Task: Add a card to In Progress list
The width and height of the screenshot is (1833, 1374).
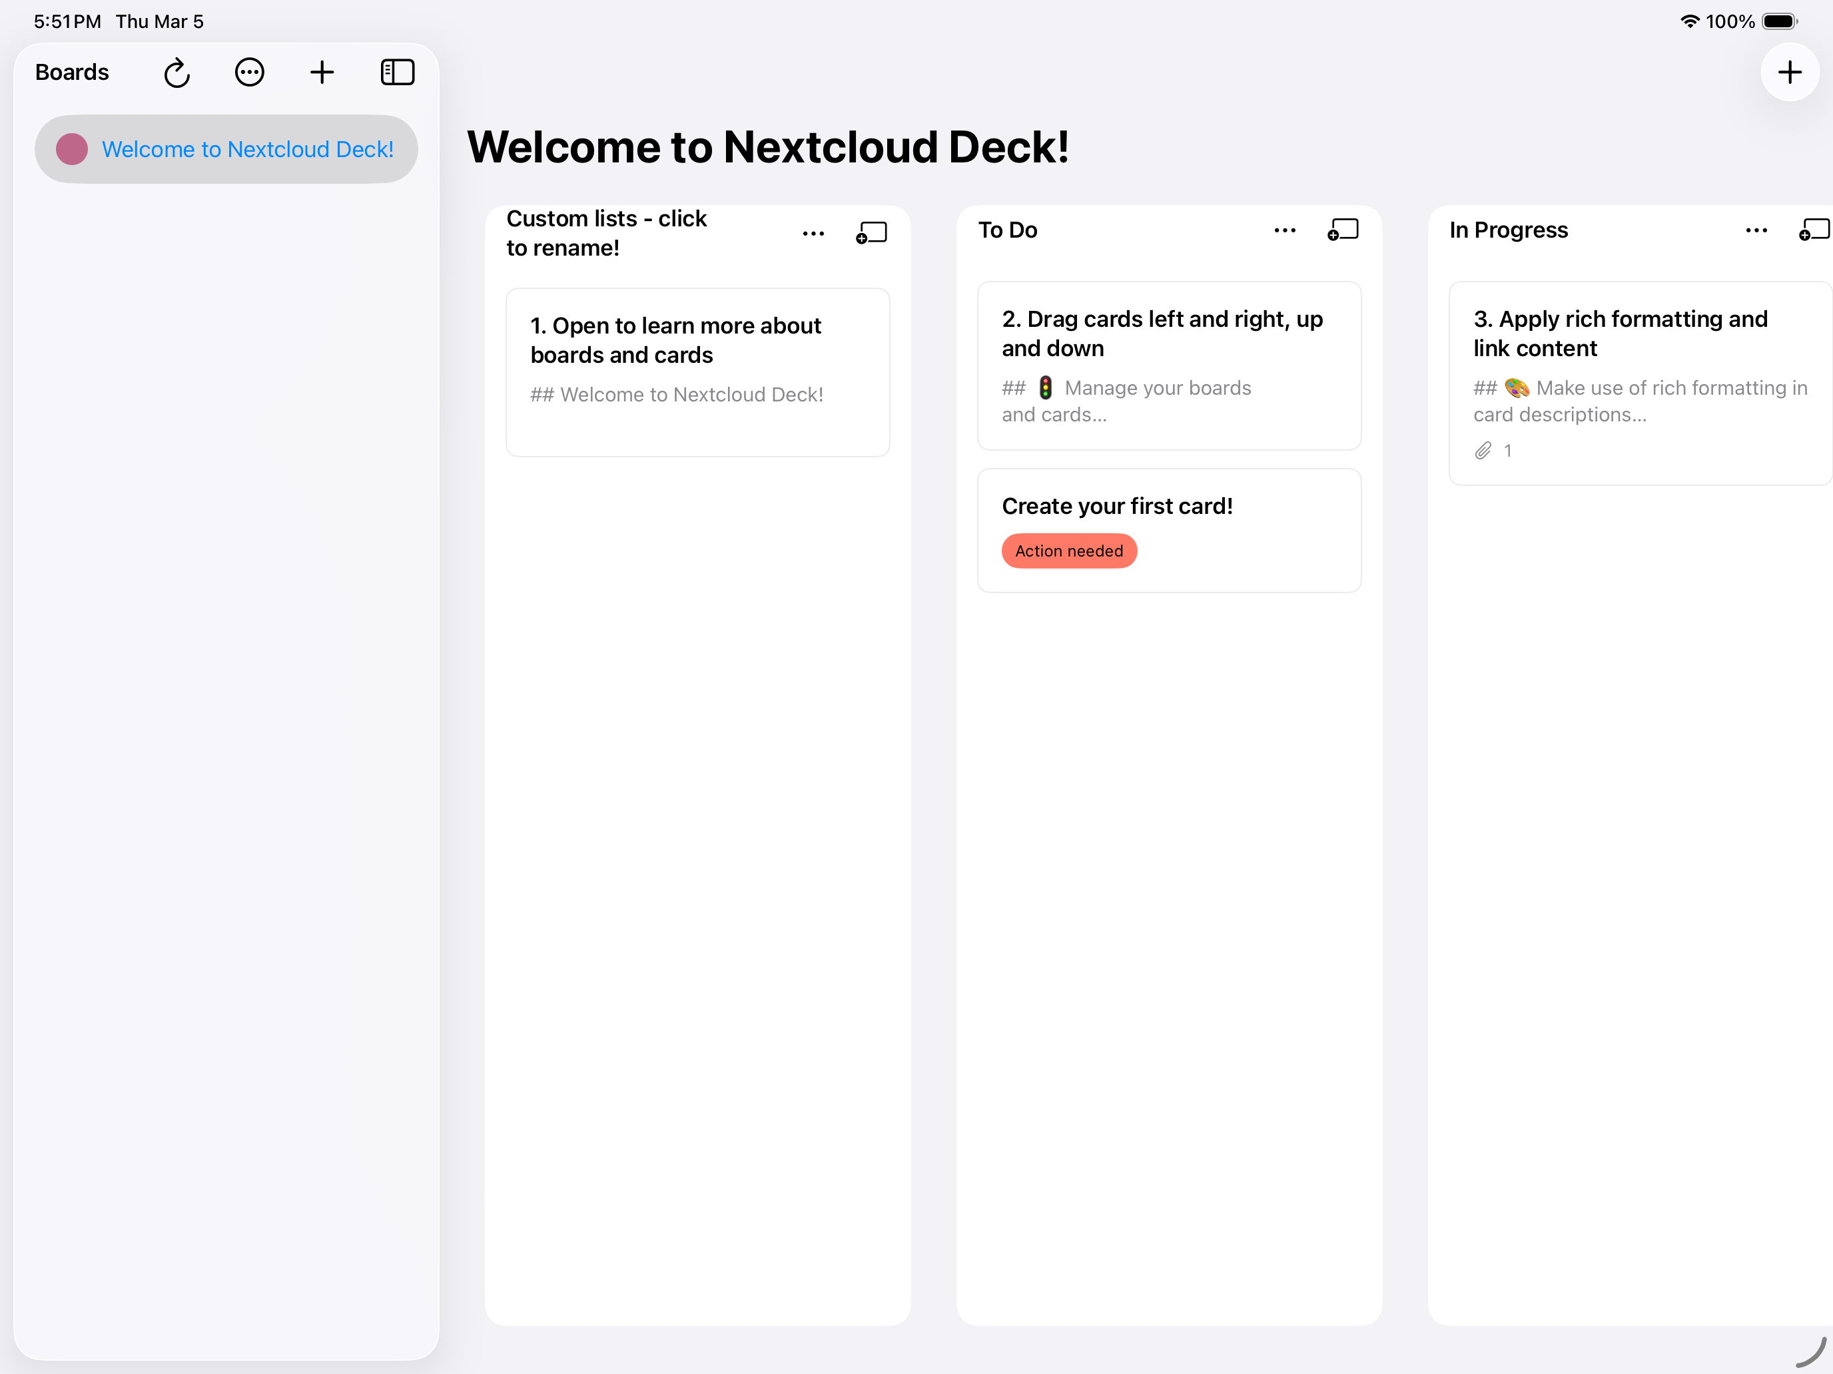Action: pos(1813,230)
